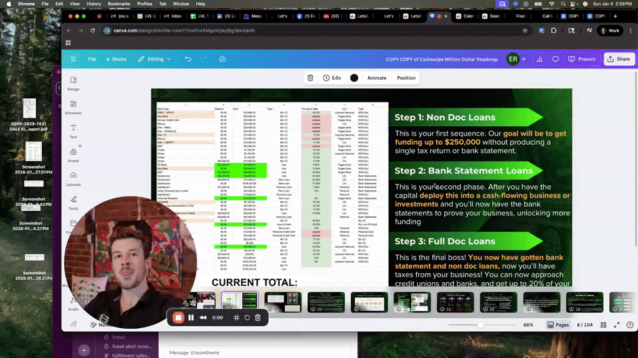Open DALE report PDF on desktop

(x=29, y=115)
